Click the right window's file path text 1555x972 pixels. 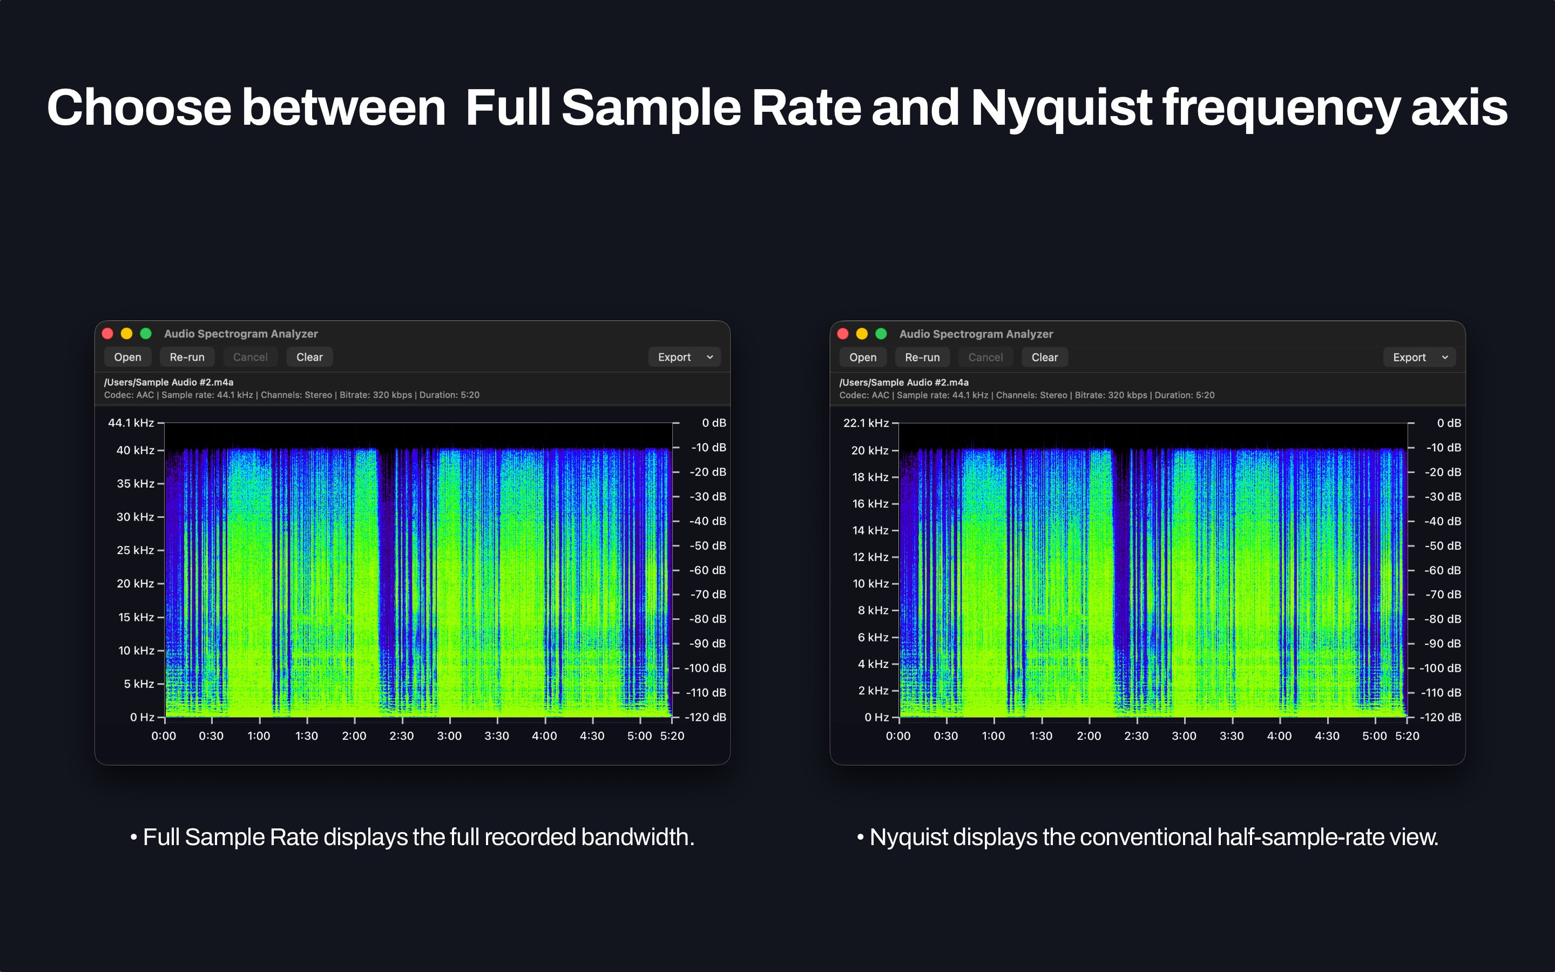pyautogui.click(x=903, y=382)
